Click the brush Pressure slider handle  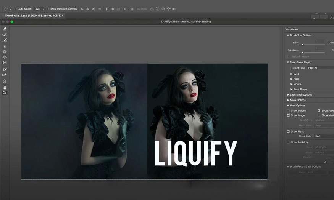point(302,52)
